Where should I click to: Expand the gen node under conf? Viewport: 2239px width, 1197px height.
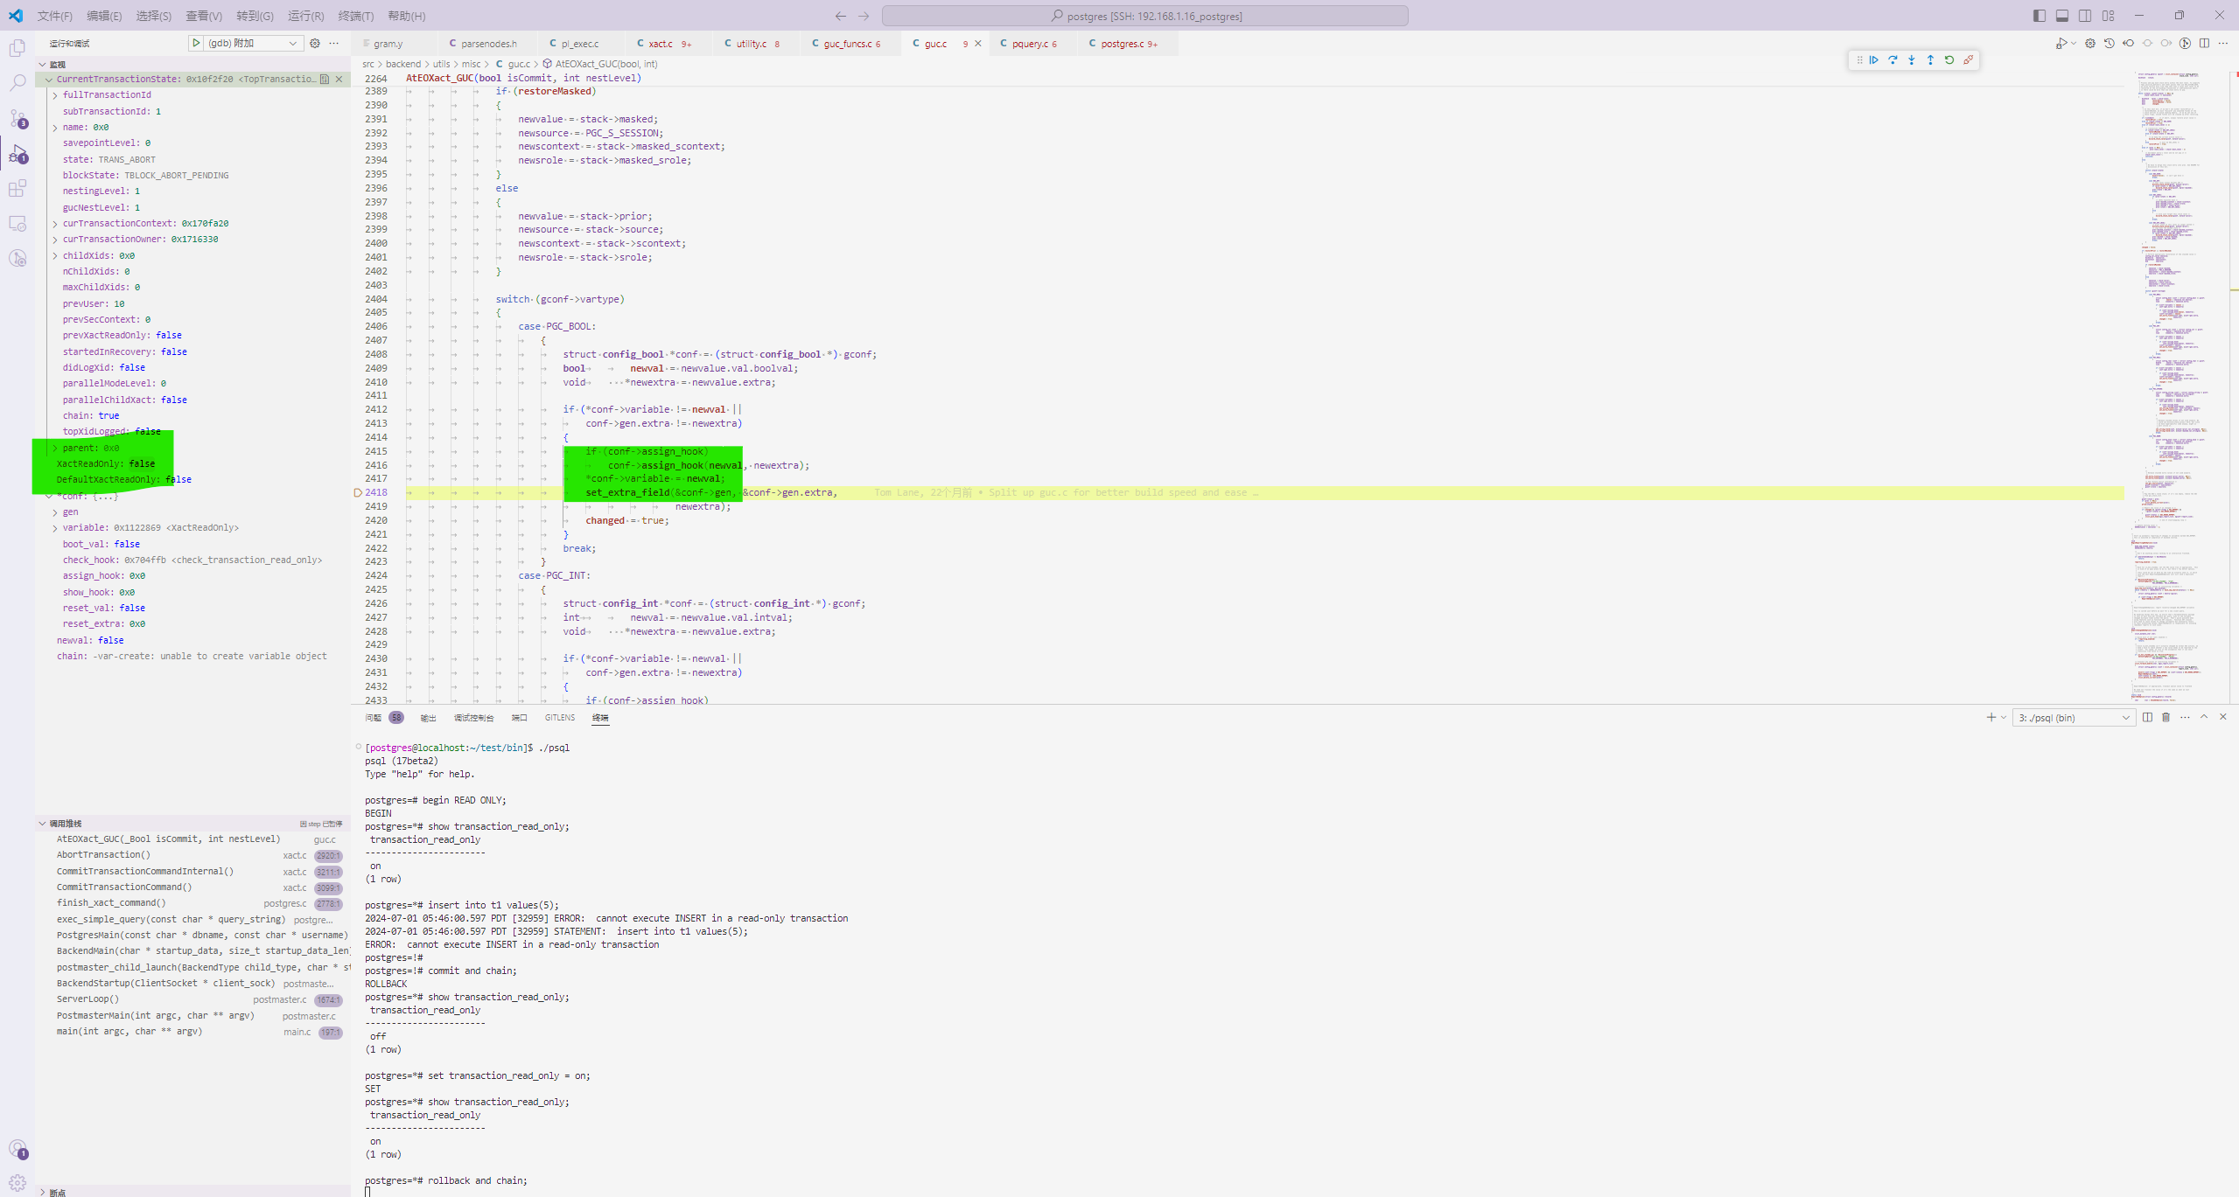[55, 512]
